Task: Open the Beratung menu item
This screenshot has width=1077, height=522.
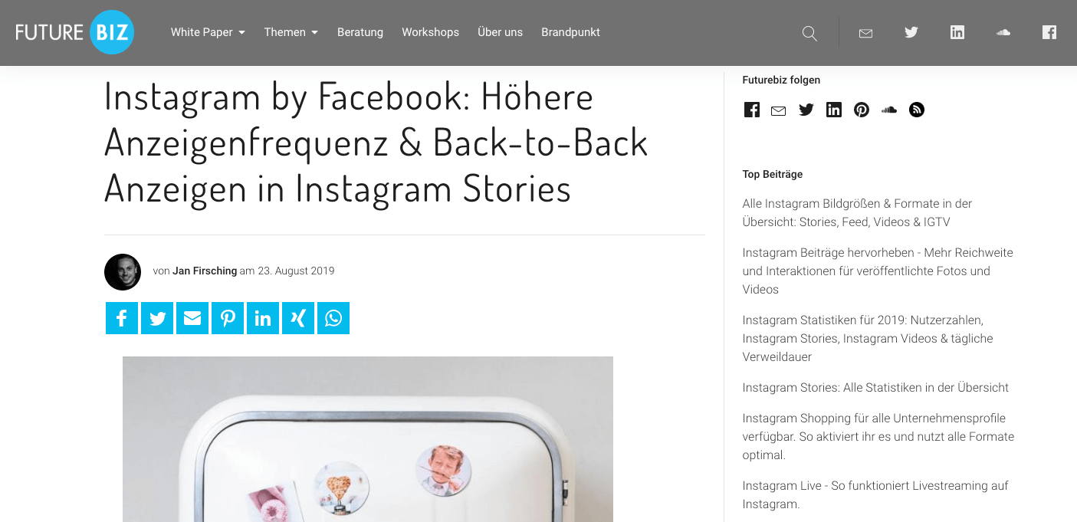Action: 360,32
